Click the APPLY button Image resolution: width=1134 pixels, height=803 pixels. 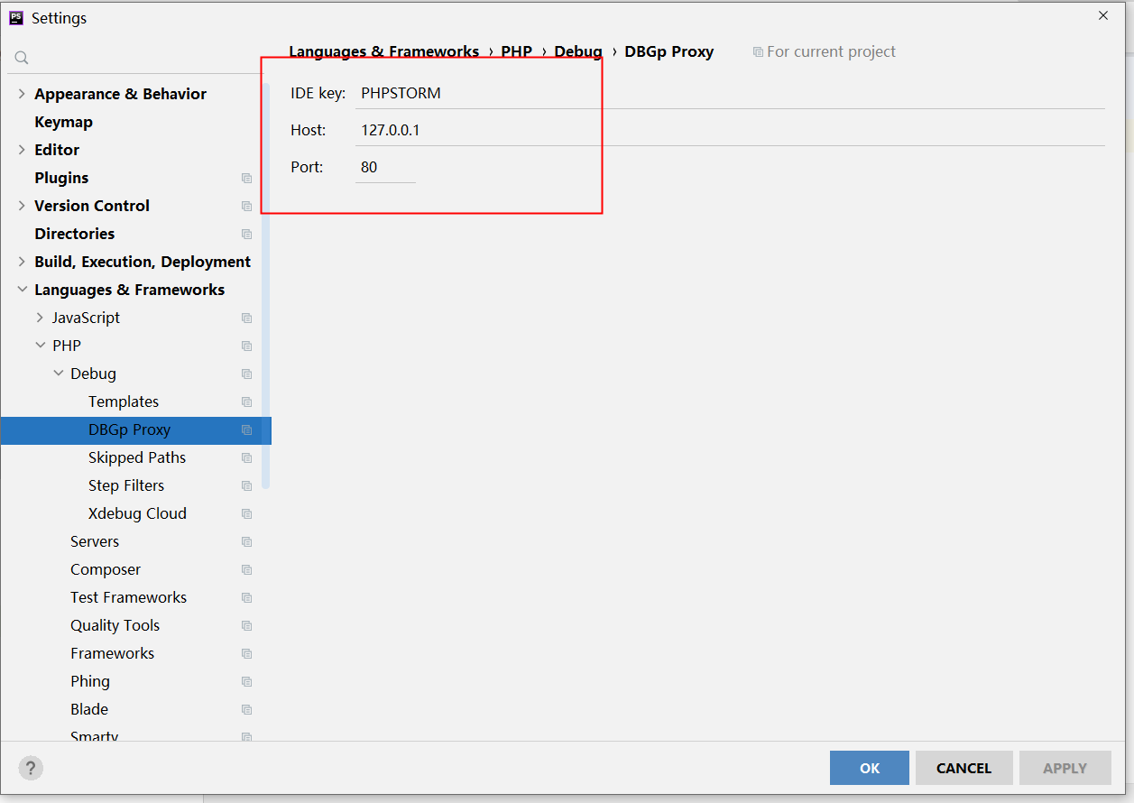click(1065, 768)
